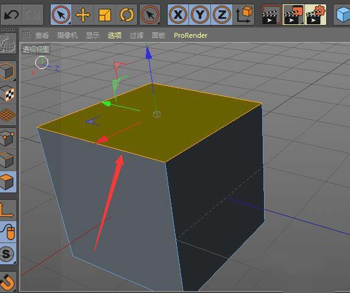The width and height of the screenshot is (350, 293).
Task: Open Edit Render Settings gear clapperboard
Action: click(x=315, y=15)
